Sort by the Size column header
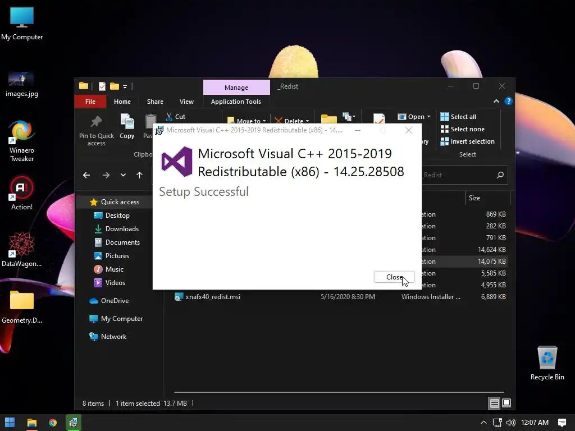Viewport: 575px width, 431px height. click(x=487, y=198)
